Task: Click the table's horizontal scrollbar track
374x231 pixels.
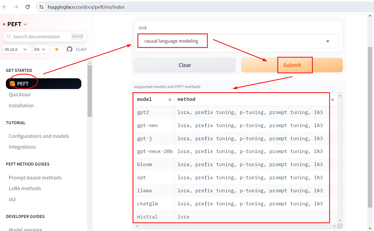Action: [236, 226]
